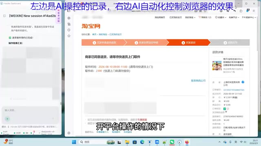The image size is (261, 146).
Task: Click refund amount ¥6.40 value
Action: coord(226,120)
